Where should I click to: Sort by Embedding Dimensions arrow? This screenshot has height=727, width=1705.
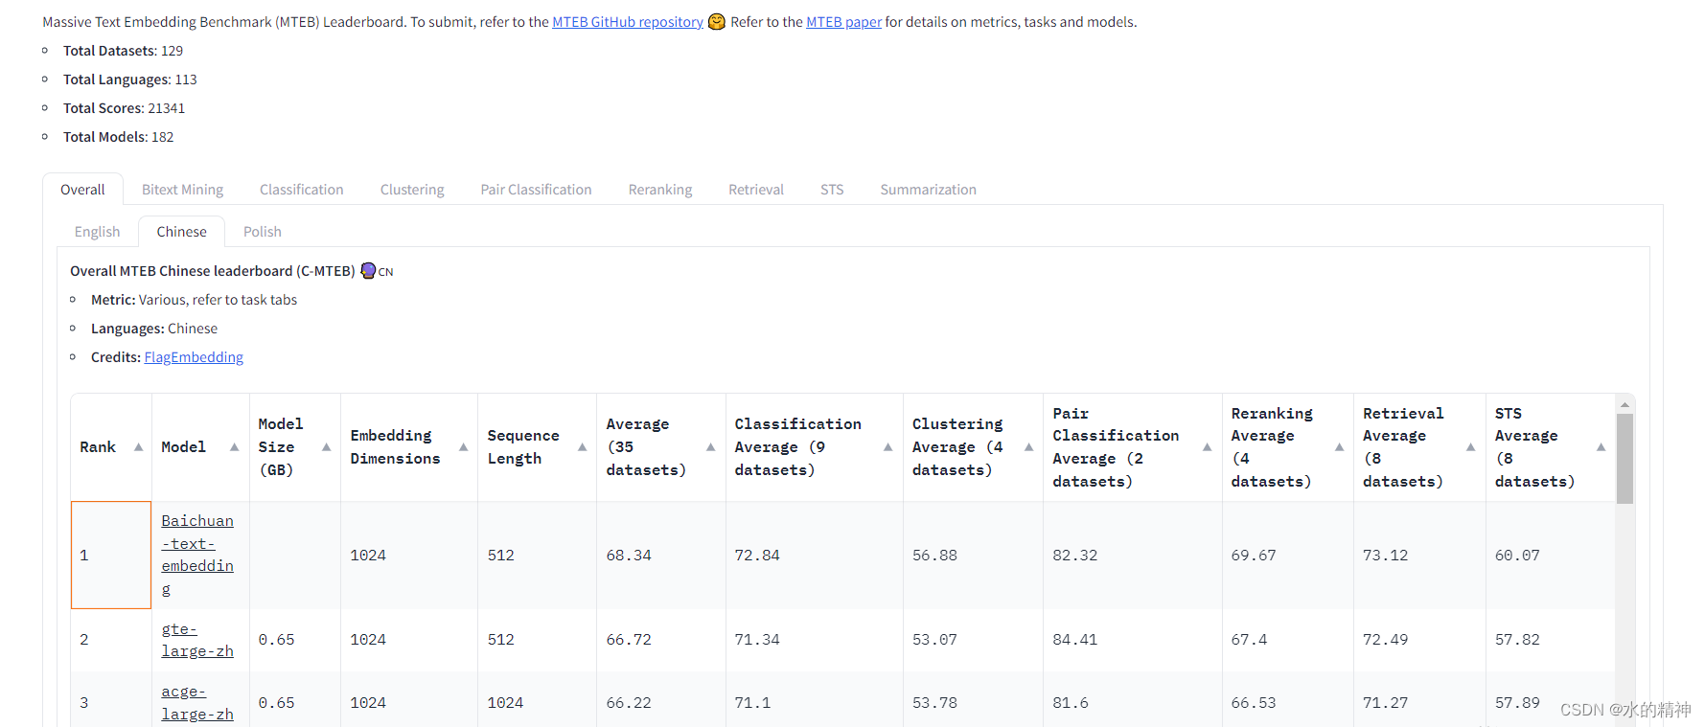point(463,447)
